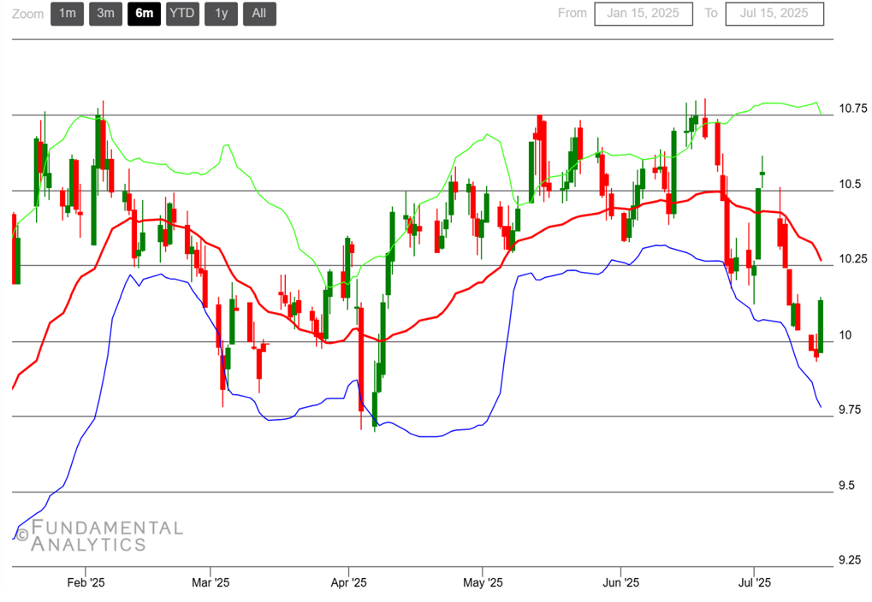
Task: Click the Apr '25 x-axis label
Action: pyautogui.click(x=347, y=582)
